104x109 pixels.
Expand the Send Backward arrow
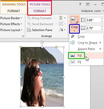click(56, 24)
